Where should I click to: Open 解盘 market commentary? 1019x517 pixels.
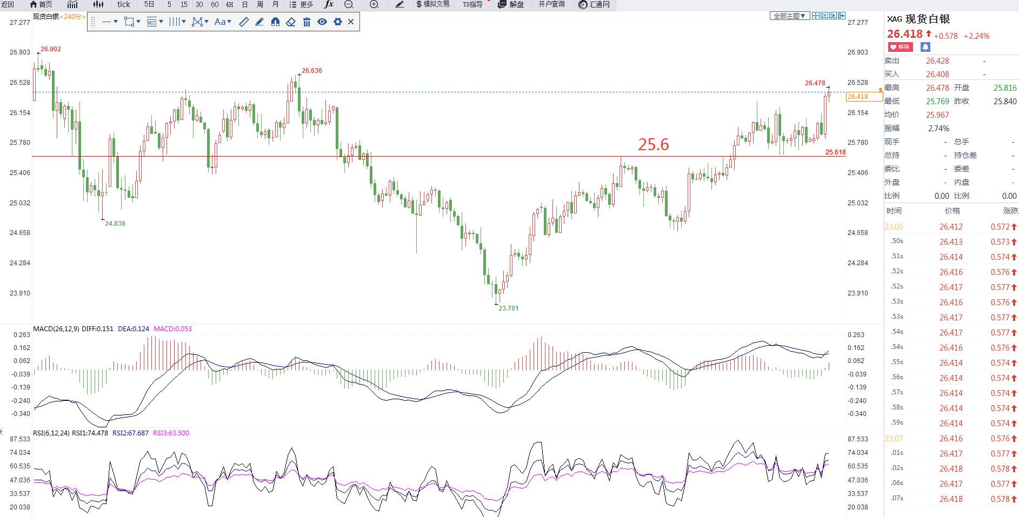coord(511,4)
